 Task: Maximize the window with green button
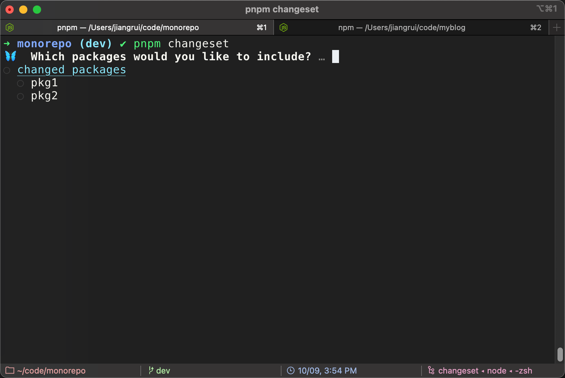37,10
